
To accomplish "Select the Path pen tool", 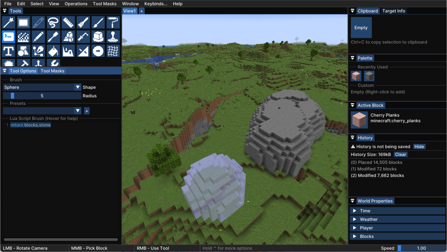I will [38, 51].
